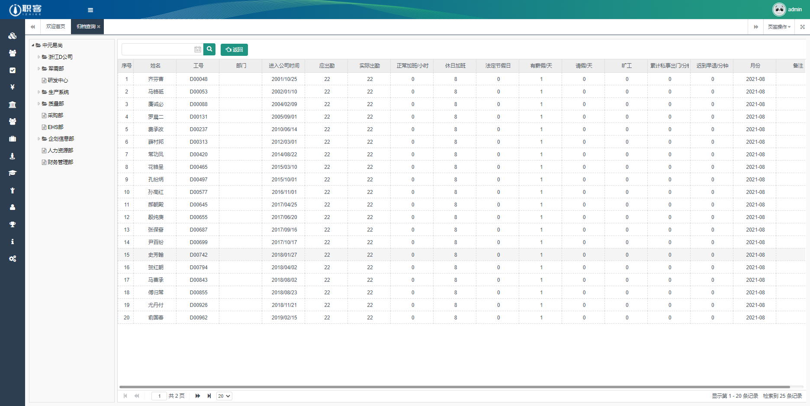
Task: Toggle the hamburger sidebar menu
Action: (90, 10)
